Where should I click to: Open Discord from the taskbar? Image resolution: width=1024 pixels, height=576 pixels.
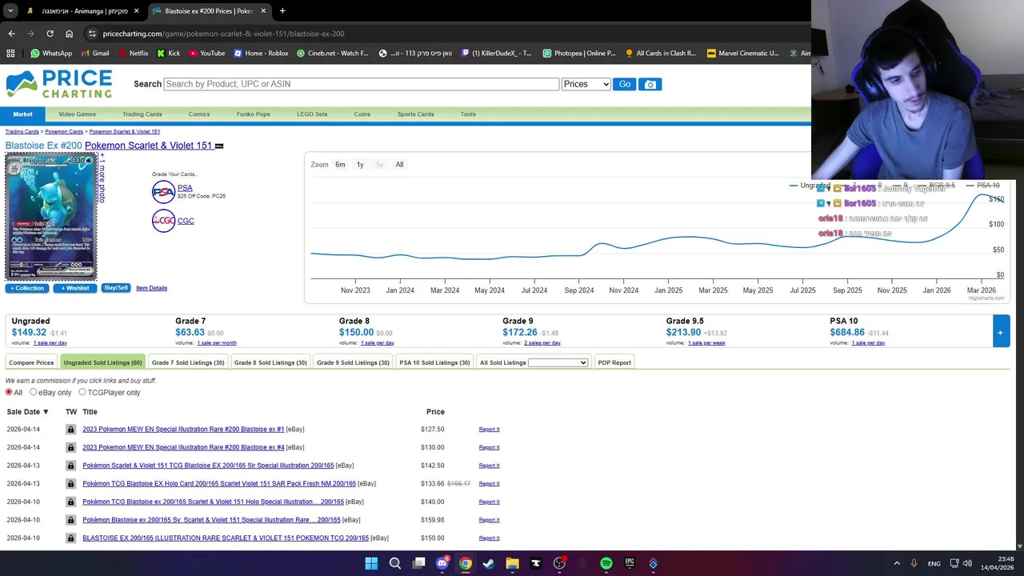[442, 563]
